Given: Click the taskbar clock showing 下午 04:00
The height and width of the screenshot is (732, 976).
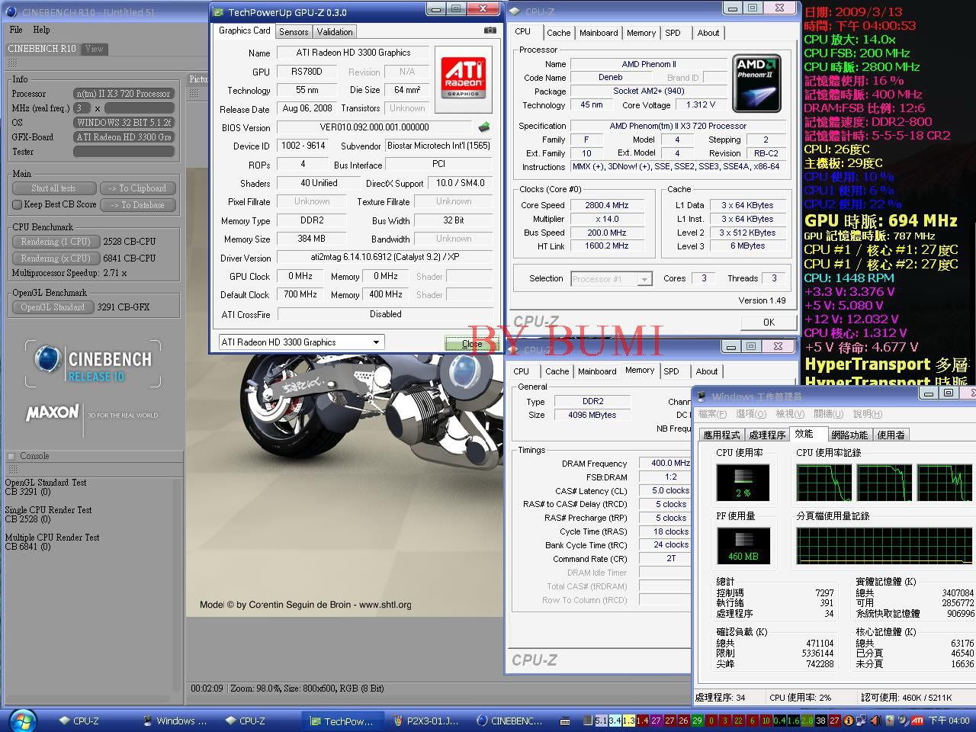Looking at the screenshot, I should pyautogui.click(x=949, y=721).
